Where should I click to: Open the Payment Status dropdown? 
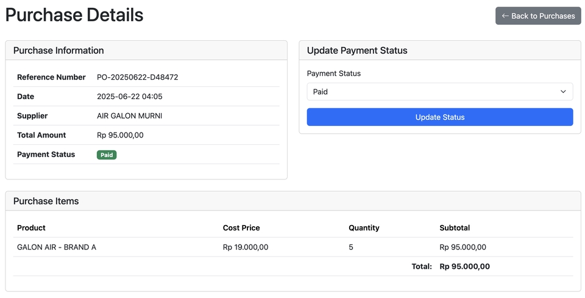pos(439,92)
